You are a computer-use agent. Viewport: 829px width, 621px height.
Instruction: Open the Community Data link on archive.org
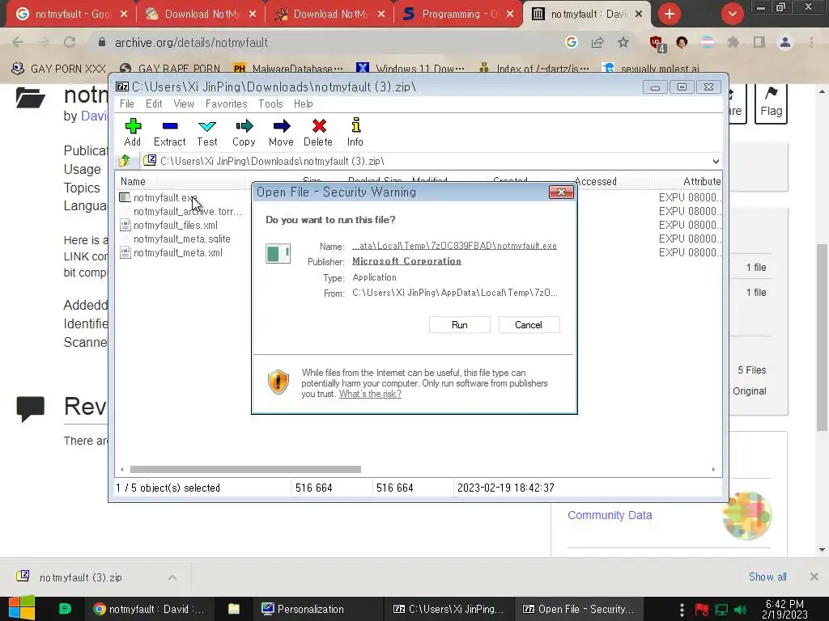tap(610, 515)
